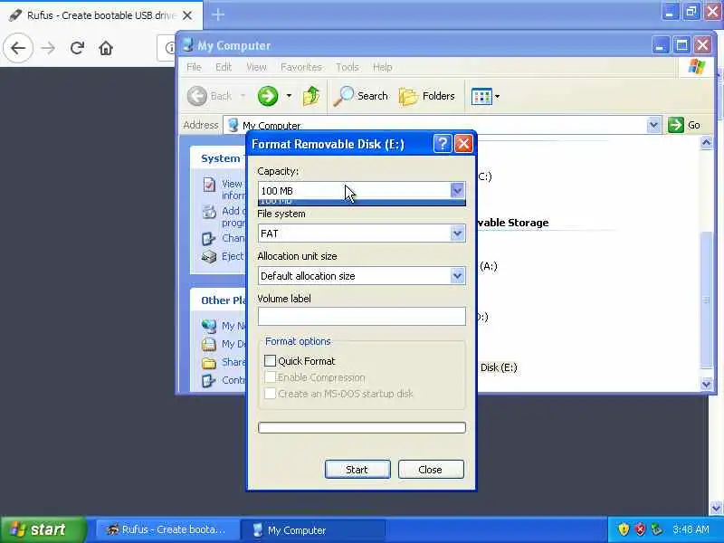Viewport: 724px width, 543px height.
Task: Open Search in My Computer toolbar
Action: point(360,96)
